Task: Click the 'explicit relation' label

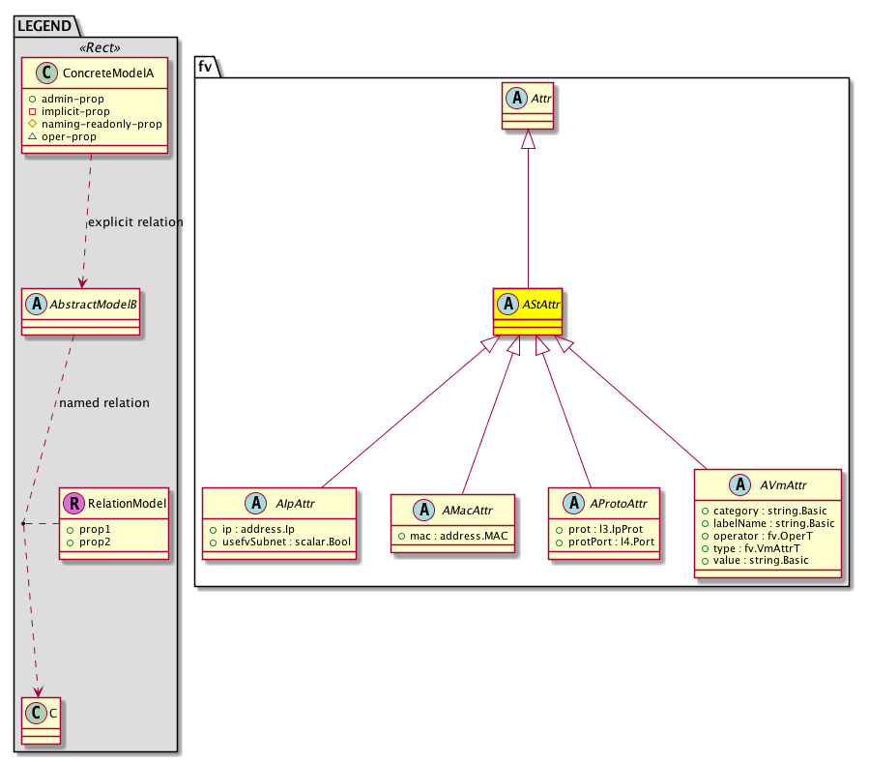Action: [x=135, y=222]
